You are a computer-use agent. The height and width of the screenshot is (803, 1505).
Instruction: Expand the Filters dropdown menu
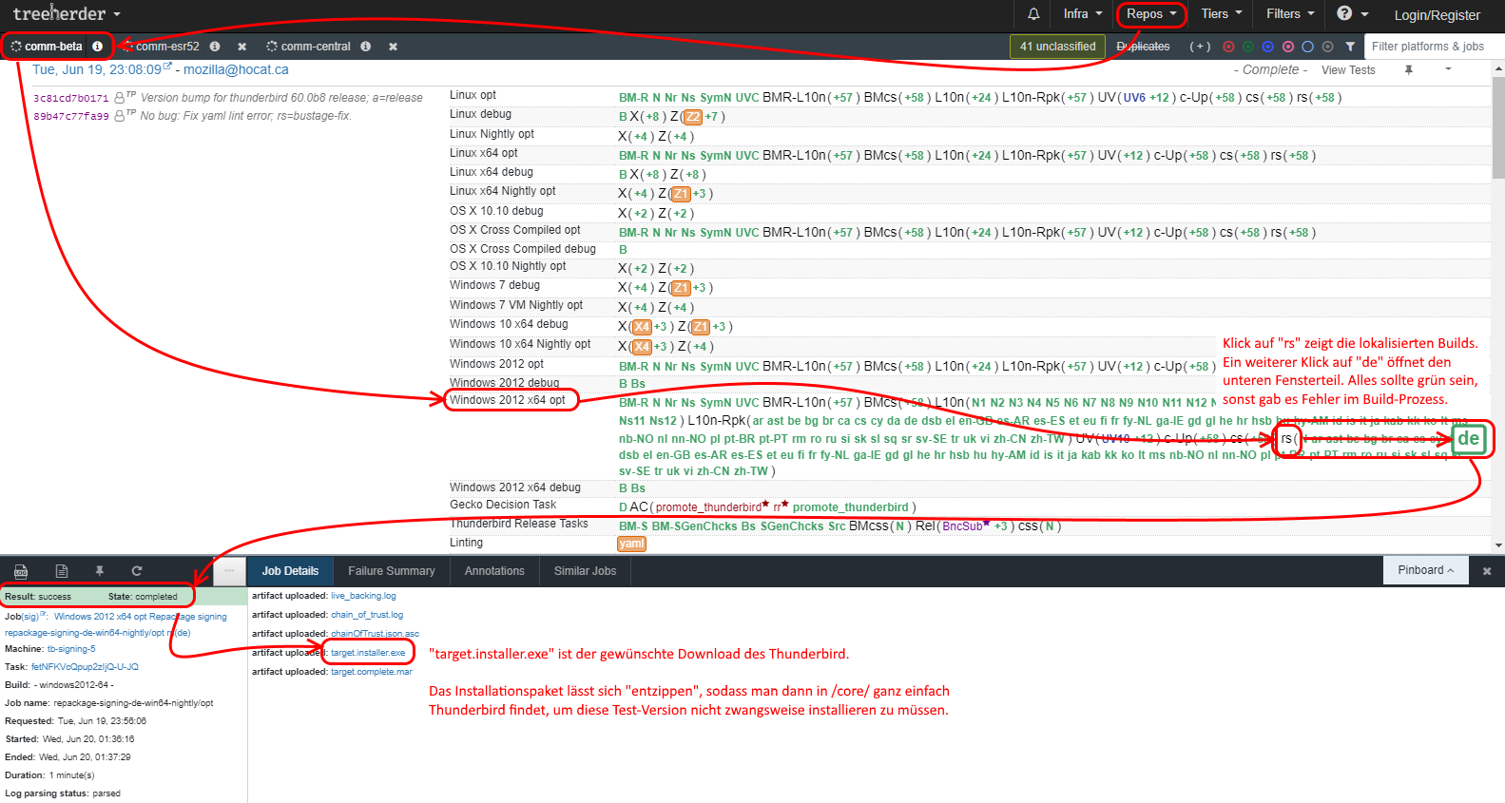tap(1290, 14)
